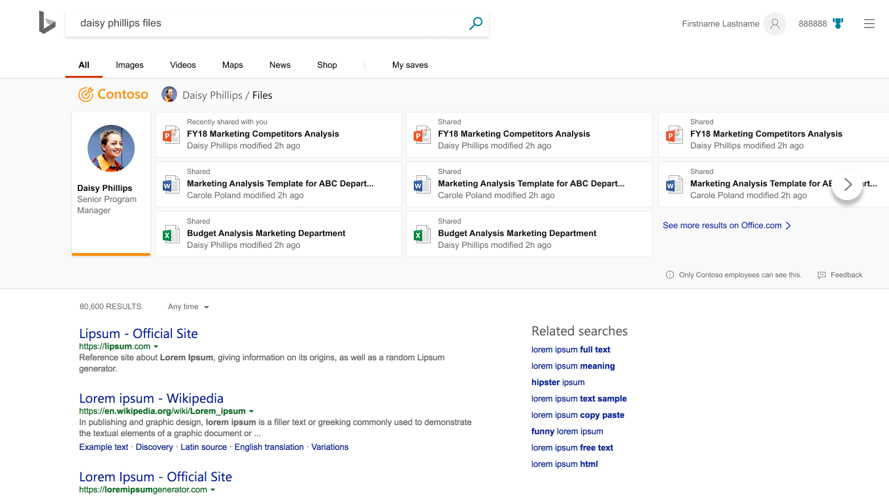Search related: lorem ipsum text sample
Screen dimensions: 889x497
coord(579,399)
